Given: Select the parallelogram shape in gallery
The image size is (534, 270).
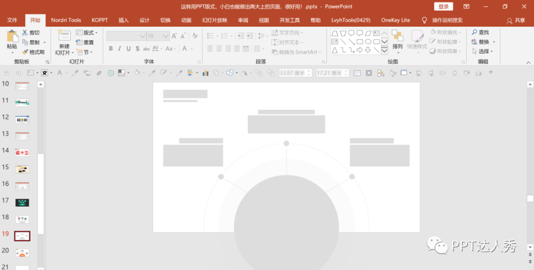Looking at the screenshot, I should pyautogui.click(x=368, y=33).
